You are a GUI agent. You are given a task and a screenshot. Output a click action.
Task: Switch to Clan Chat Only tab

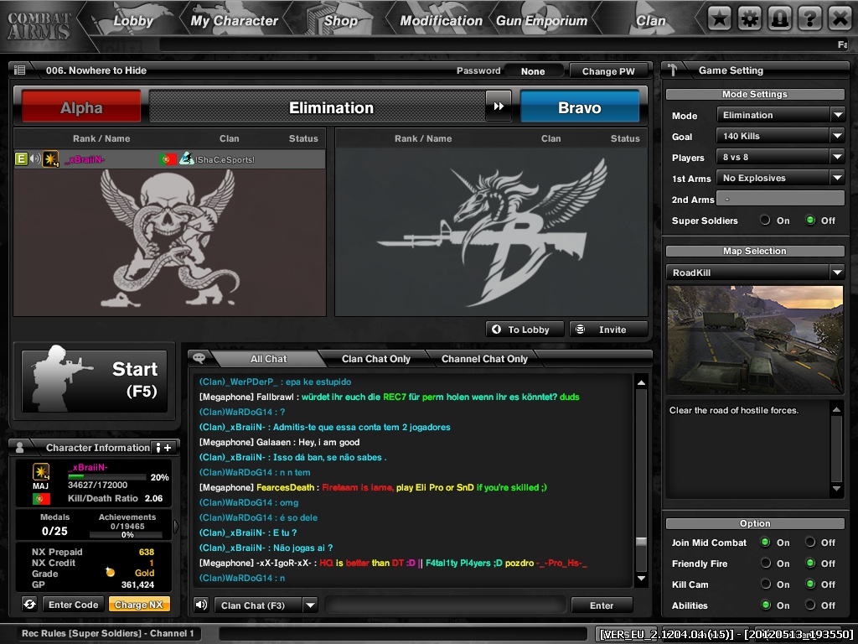coord(376,359)
